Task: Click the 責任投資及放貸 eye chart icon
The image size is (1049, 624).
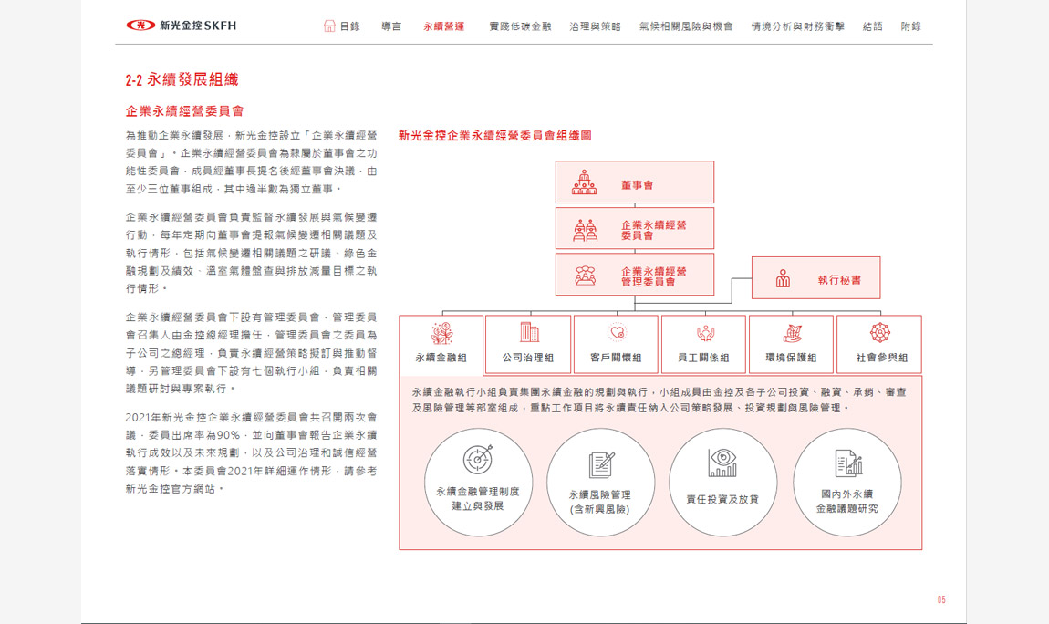Action: tap(722, 463)
